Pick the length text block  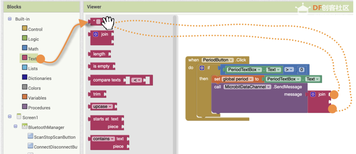pyautogui.click(x=99, y=54)
